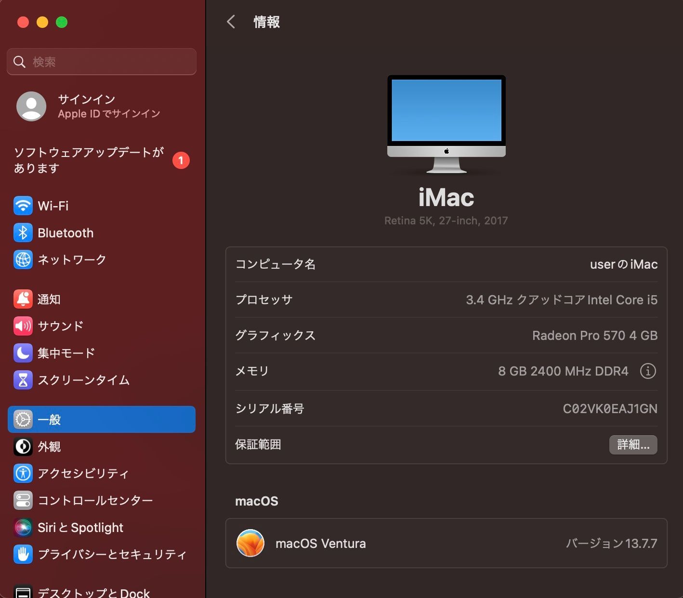Click the 情報 page title
The image size is (683, 598).
(x=267, y=22)
